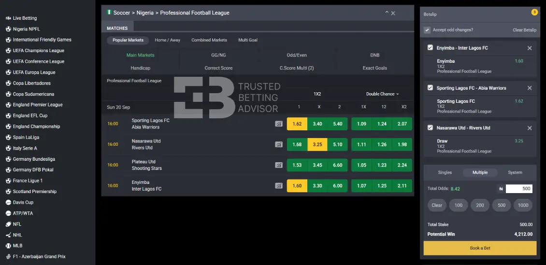
Task: Select France Ligue 1
Action: (24, 181)
